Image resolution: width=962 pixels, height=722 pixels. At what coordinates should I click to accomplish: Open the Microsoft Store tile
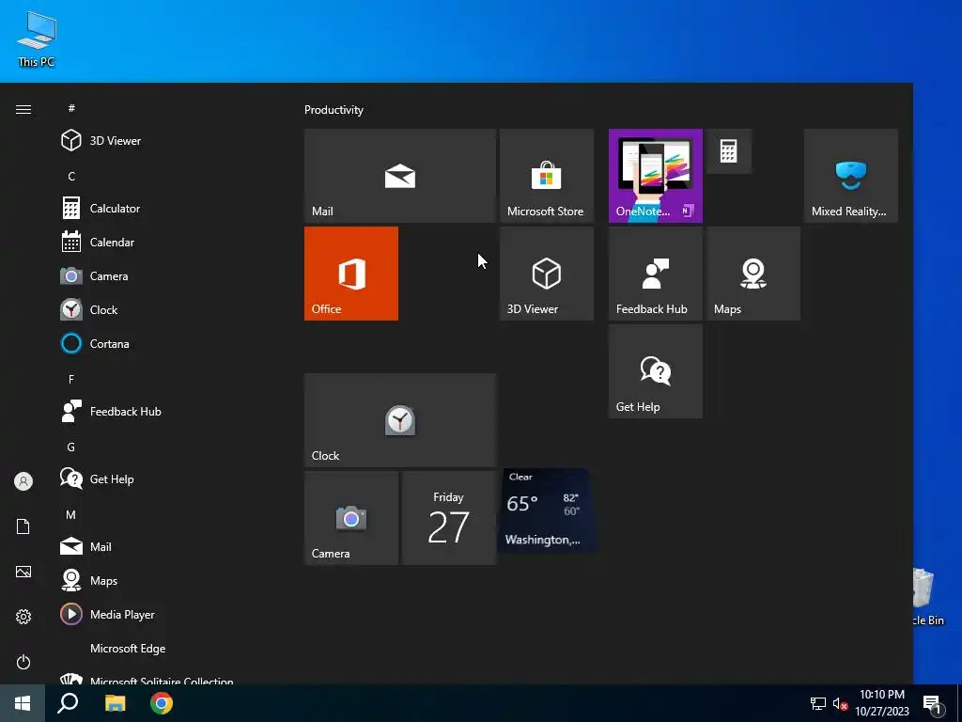pos(547,176)
